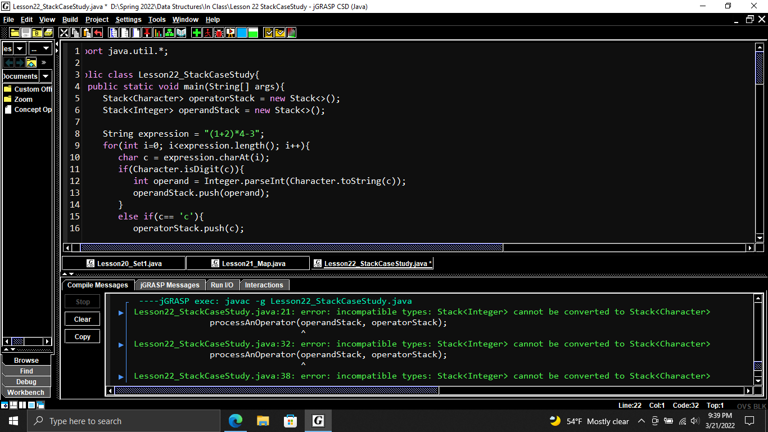This screenshot has width=768, height=432.
Task: Open the Documents dropdown arrow in browse panel
Action: pyautogui.click(x=46, y=76)
